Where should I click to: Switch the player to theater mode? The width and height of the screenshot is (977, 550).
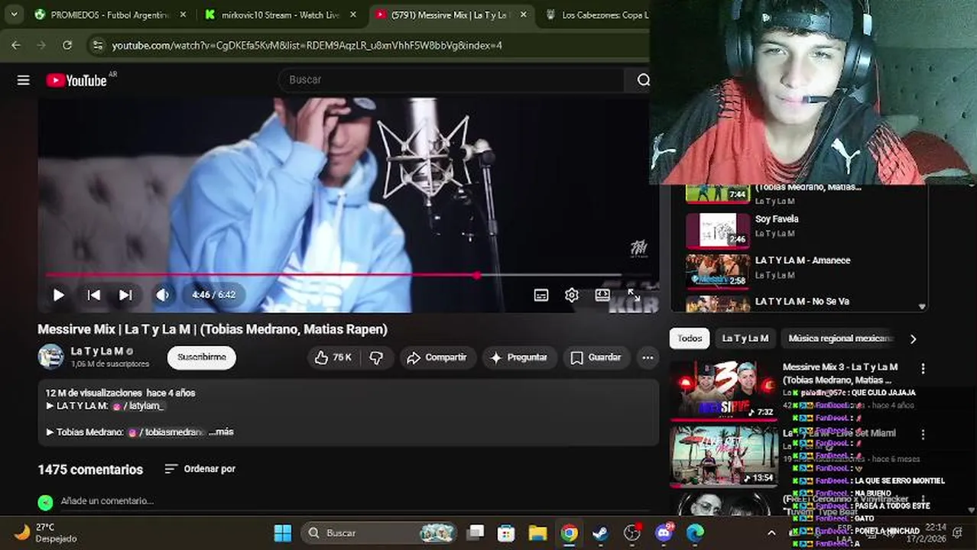602,295
